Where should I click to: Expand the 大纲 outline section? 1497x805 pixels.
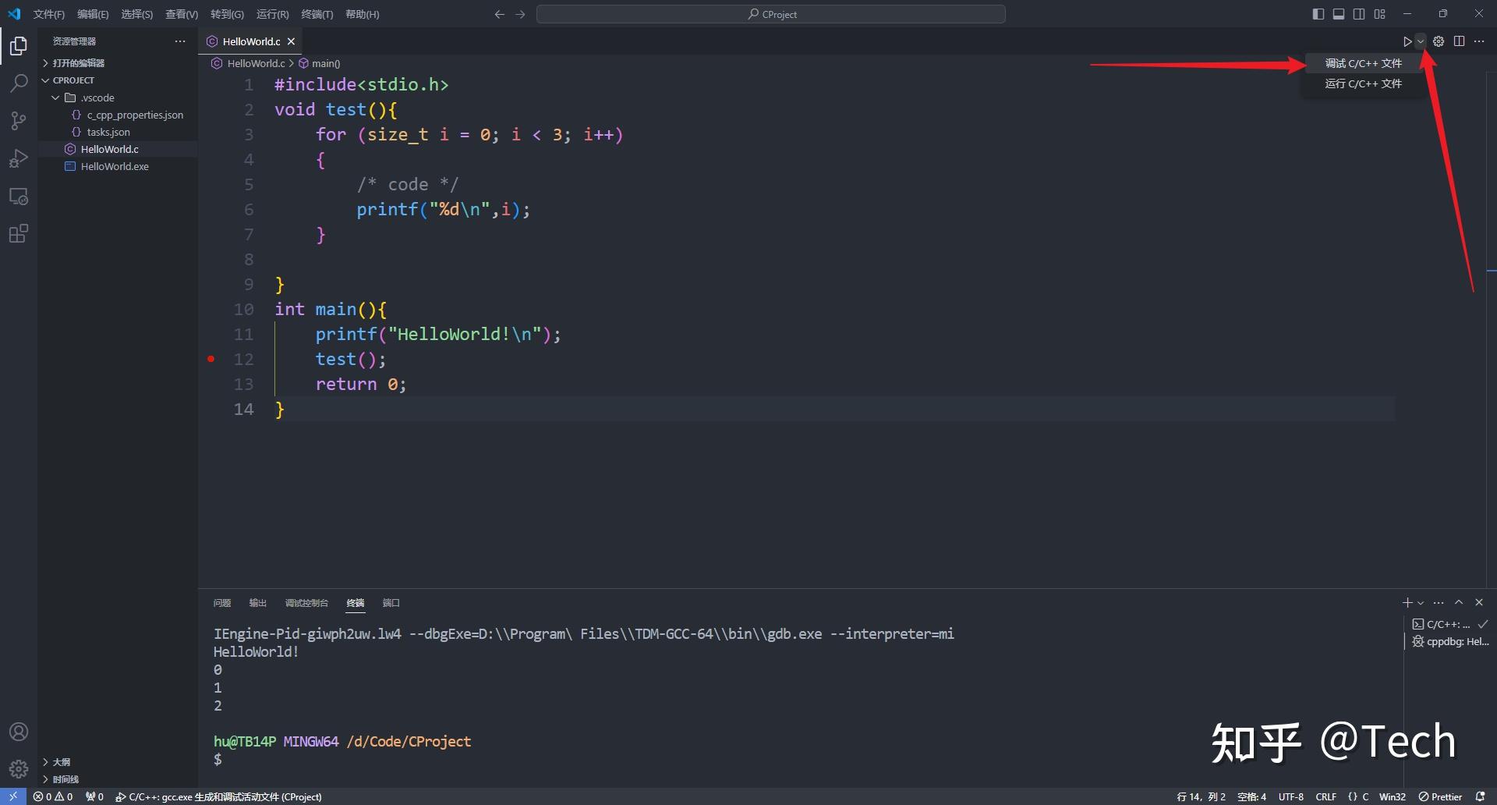[x=60, y=762]
